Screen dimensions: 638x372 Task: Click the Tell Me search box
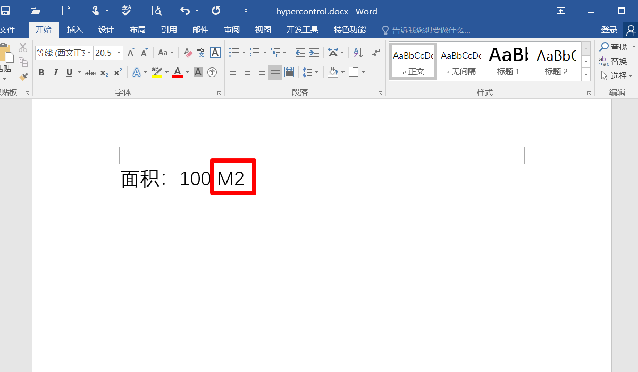[431, 30]
